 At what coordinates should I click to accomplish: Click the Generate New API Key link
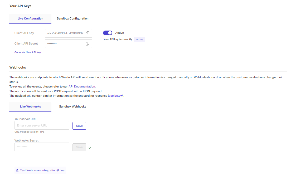[28, 52]
